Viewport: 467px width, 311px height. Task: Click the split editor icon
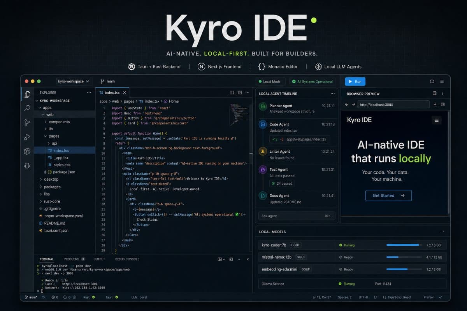tap(232, 93)
